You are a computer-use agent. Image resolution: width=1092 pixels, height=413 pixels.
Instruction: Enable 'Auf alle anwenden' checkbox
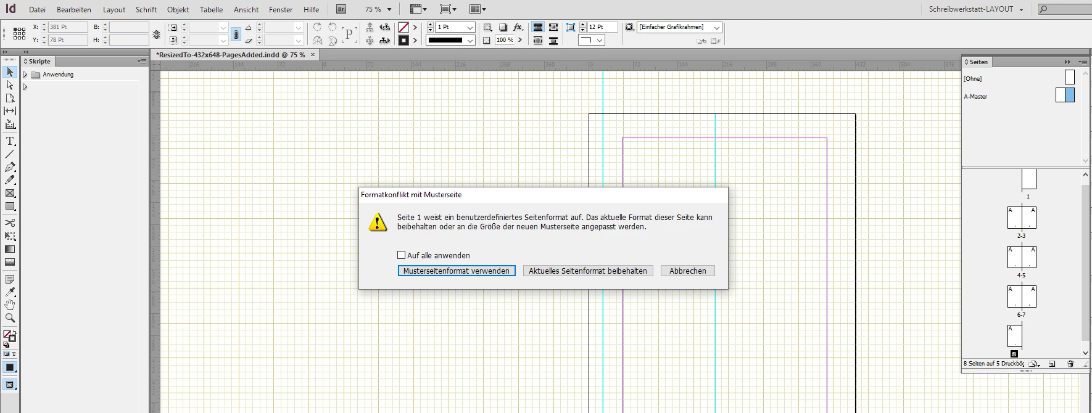pyautogui.click(x=402, y=255)
